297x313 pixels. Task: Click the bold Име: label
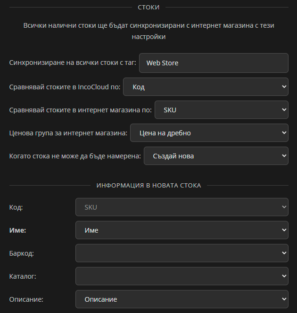tap(17, 230)
